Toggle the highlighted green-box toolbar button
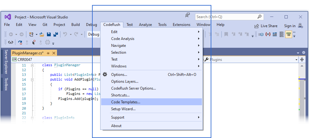309x138 pixels. (289, 35)
